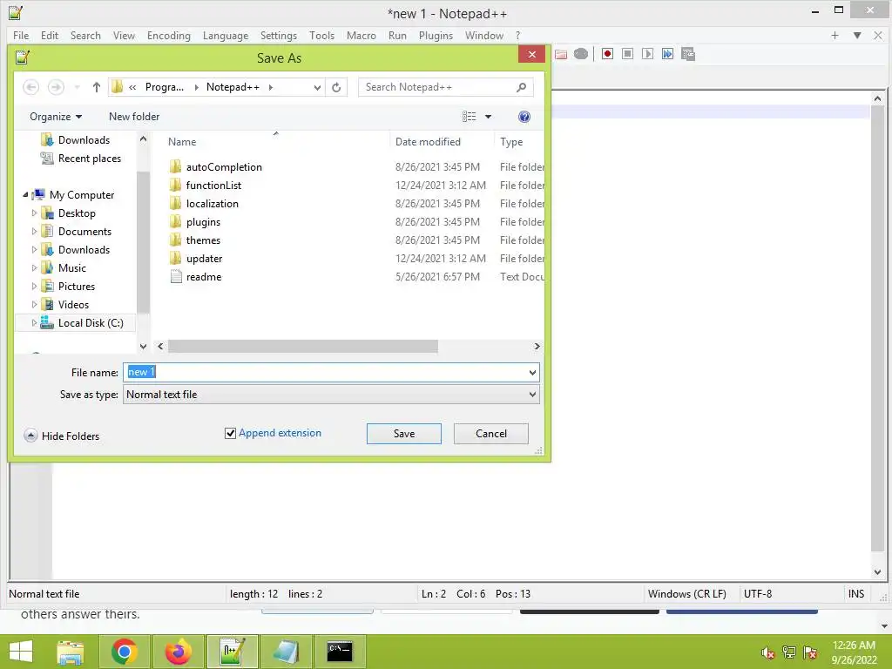The image size is (892, 669).
Task: Open the Settings menu
Action: pyautogui.click(x=279, y=35)
